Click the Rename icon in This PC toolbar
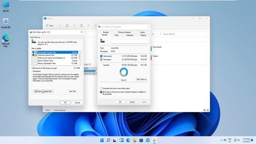The height and width of the screenshot is (144, 256). 82,26
